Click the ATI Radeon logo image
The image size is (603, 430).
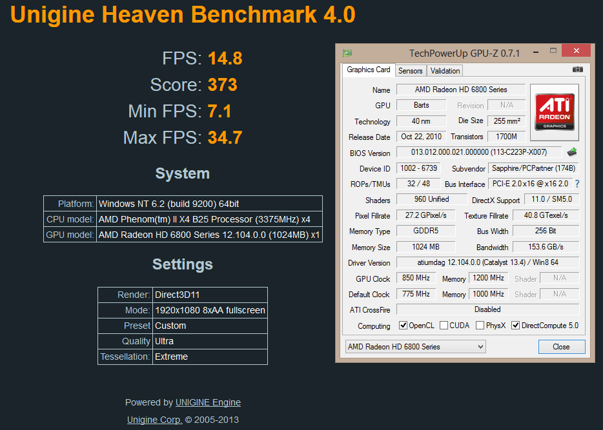coord(555,112)
